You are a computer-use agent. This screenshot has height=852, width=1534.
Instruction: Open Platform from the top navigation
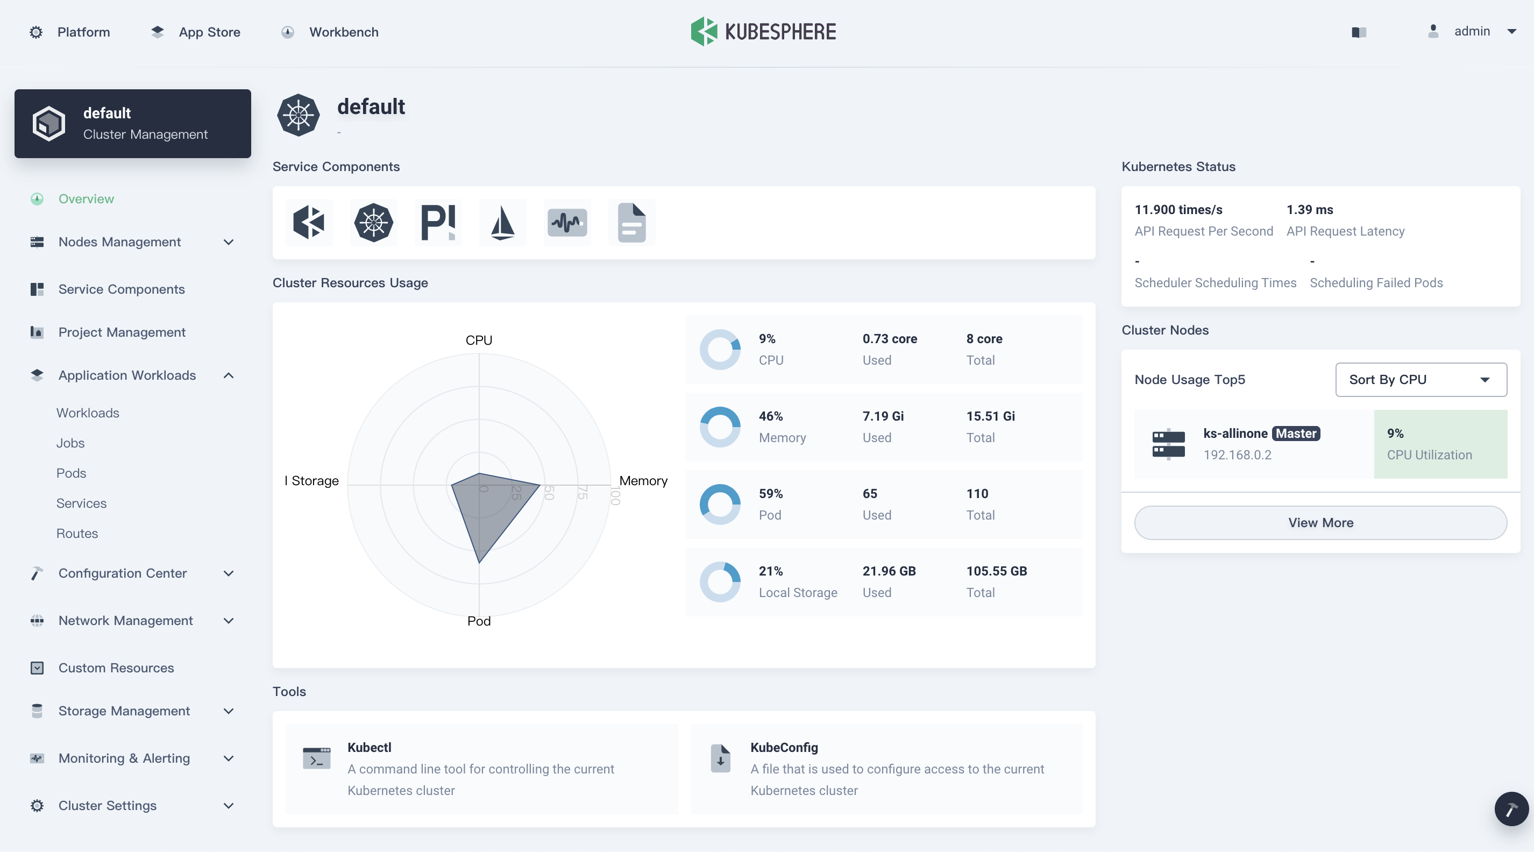tap(83, 32)
